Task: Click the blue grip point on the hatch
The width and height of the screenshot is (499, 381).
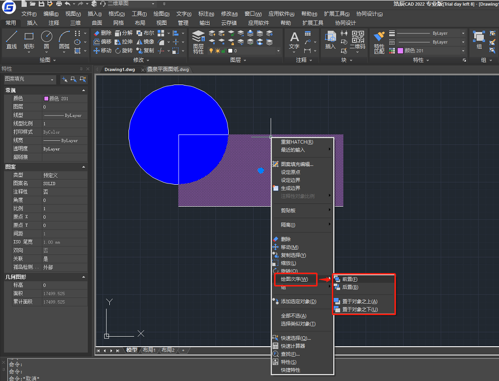Action: [x=261, y=170]
